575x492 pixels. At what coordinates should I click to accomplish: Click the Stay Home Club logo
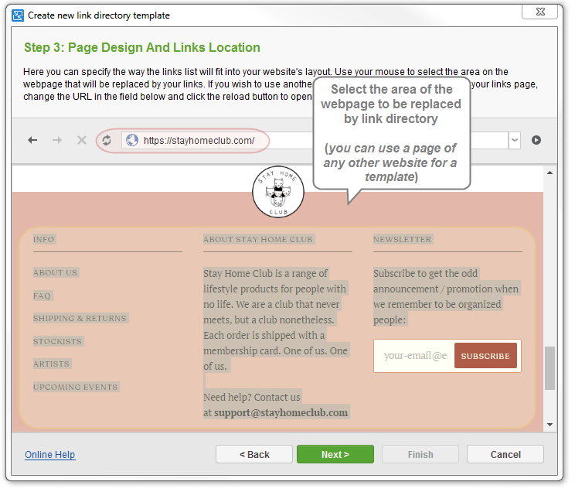[x=277, y=193]
